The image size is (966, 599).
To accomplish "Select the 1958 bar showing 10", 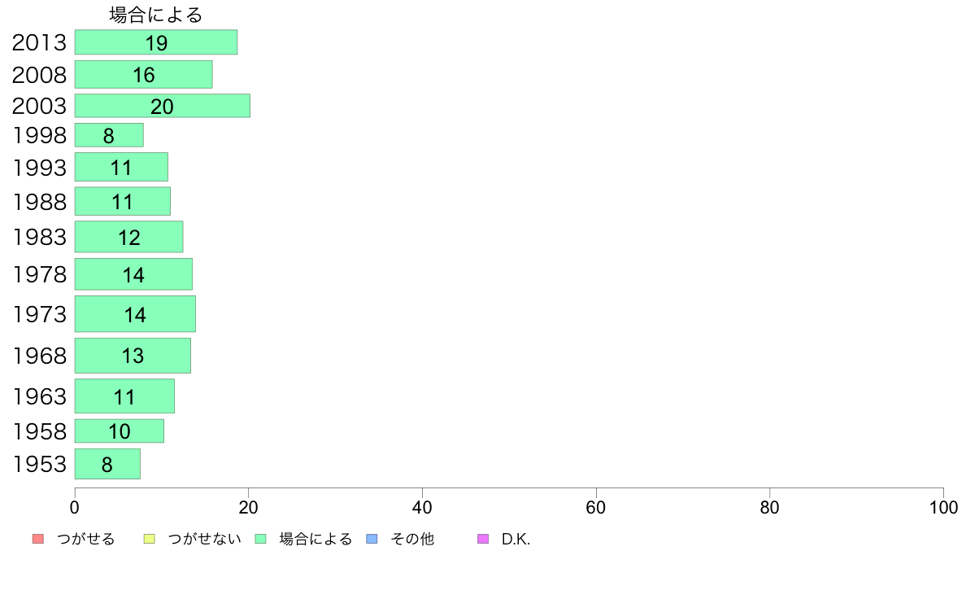I will [x=120, y=431].
